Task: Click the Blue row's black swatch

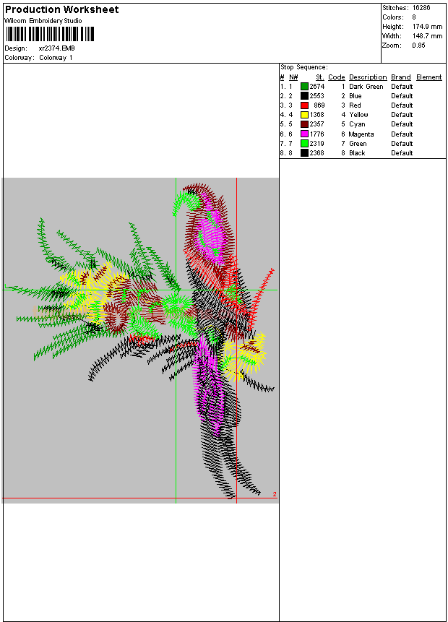Action: tap(304, 96)
